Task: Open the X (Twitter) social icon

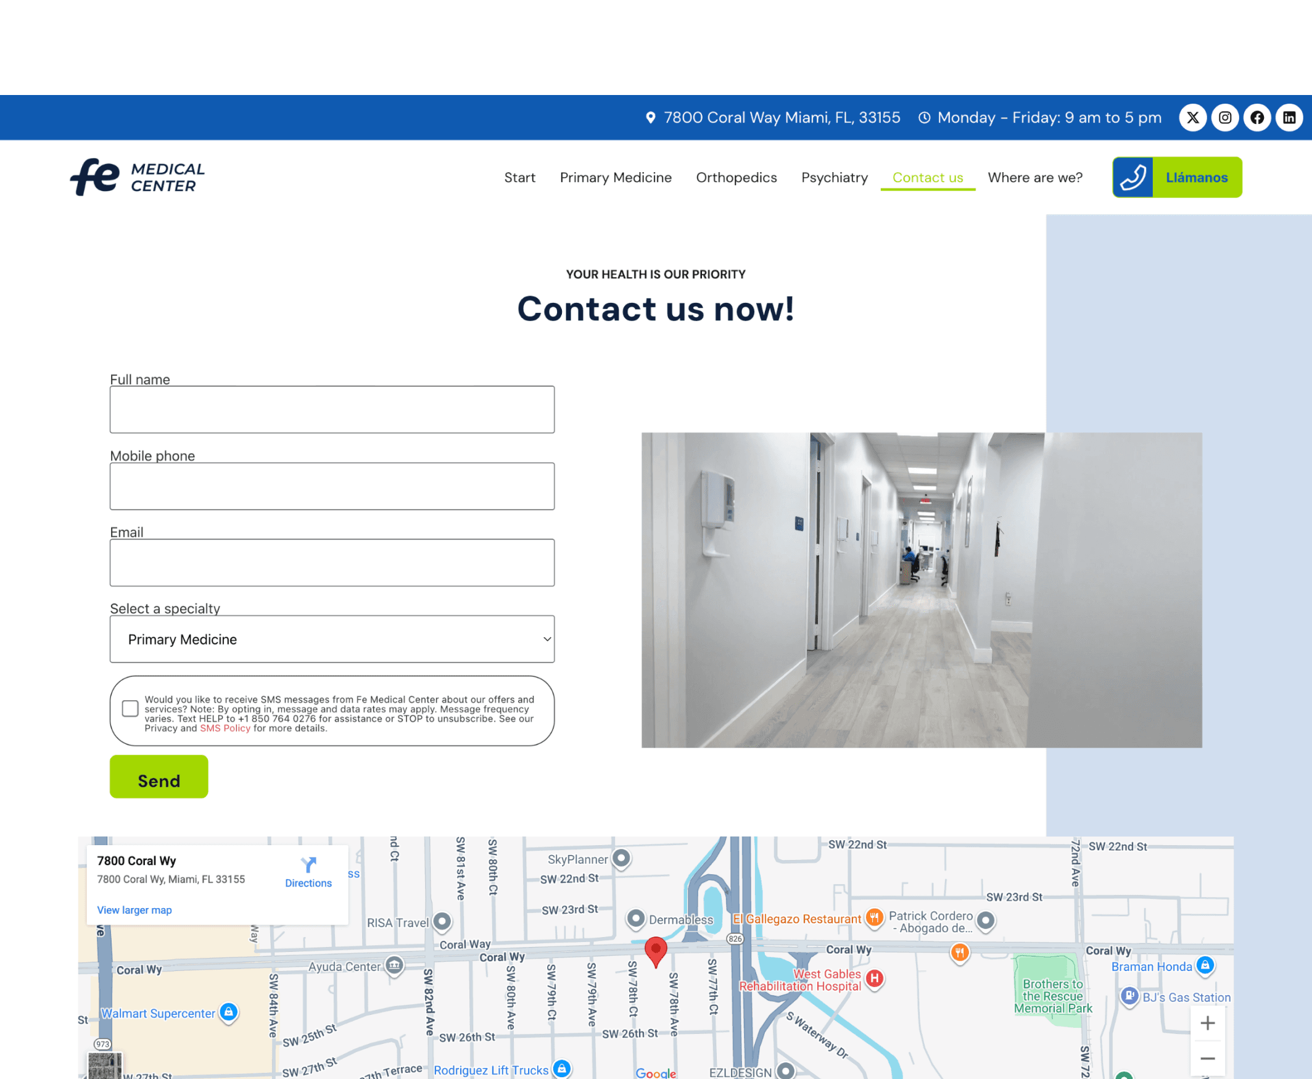Action: (1192, 117)
